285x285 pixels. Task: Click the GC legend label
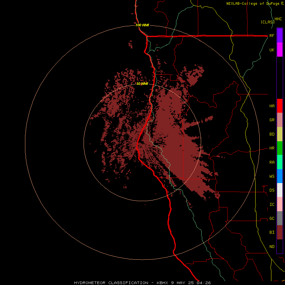tap(272, 218)
